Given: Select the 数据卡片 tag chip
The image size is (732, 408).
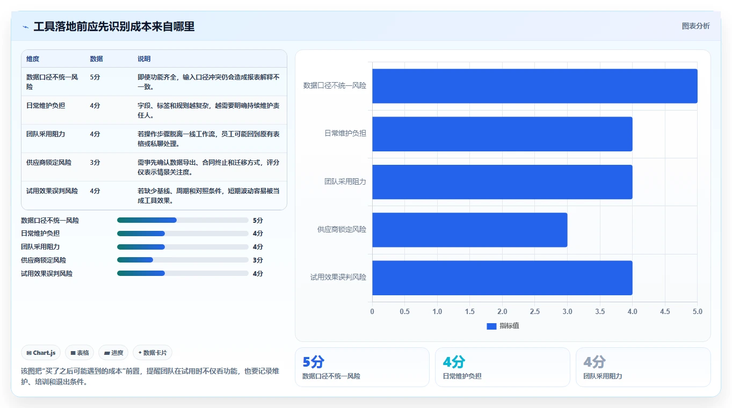Looking at the screenshot, I should point(153,353).
